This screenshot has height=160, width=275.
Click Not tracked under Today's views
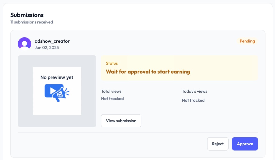pos(193,100)
